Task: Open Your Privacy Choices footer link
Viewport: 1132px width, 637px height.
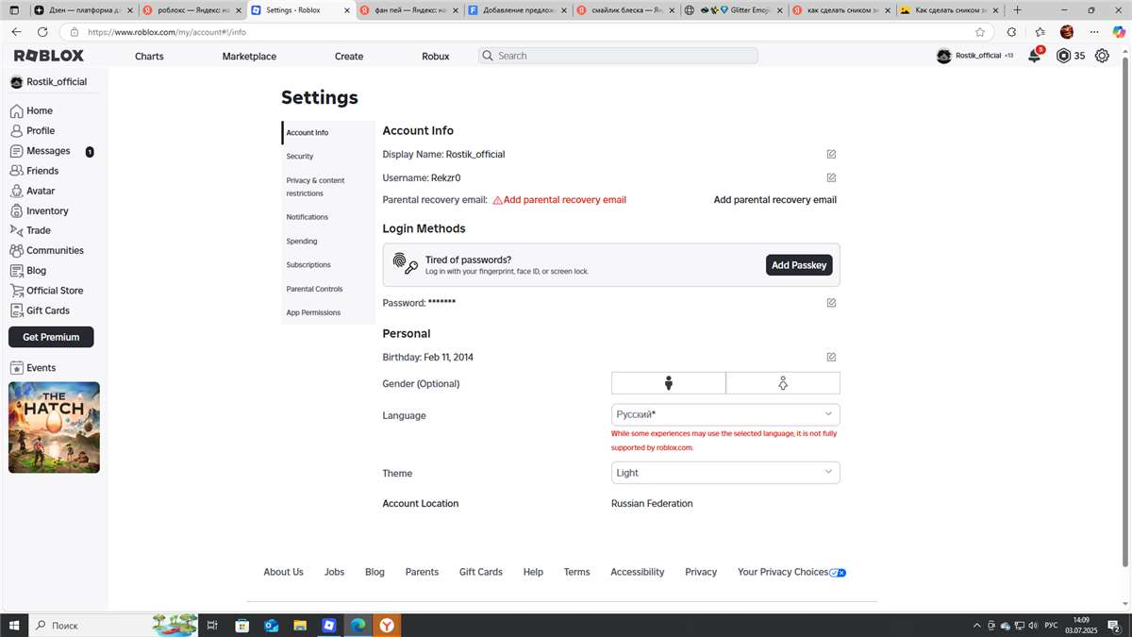Action: click(x=791, y=572)
